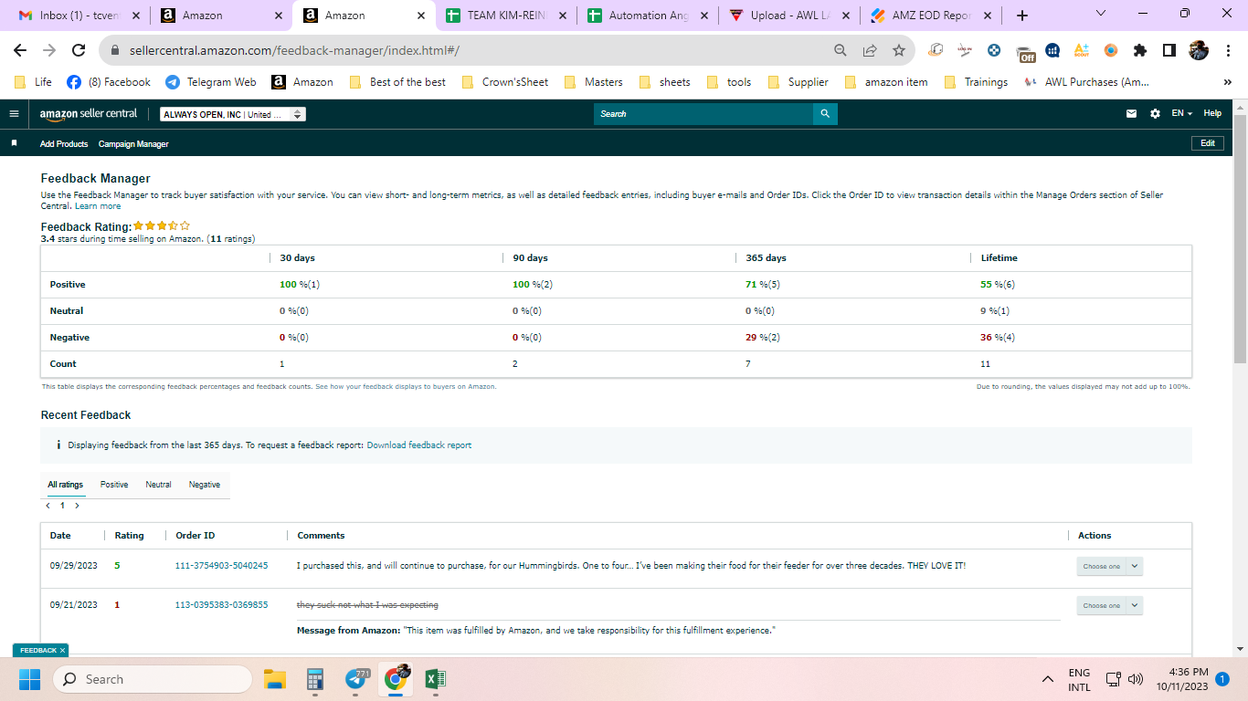
Task: Open order 111-3754903-5040245
Action: (x=222, y=566)
